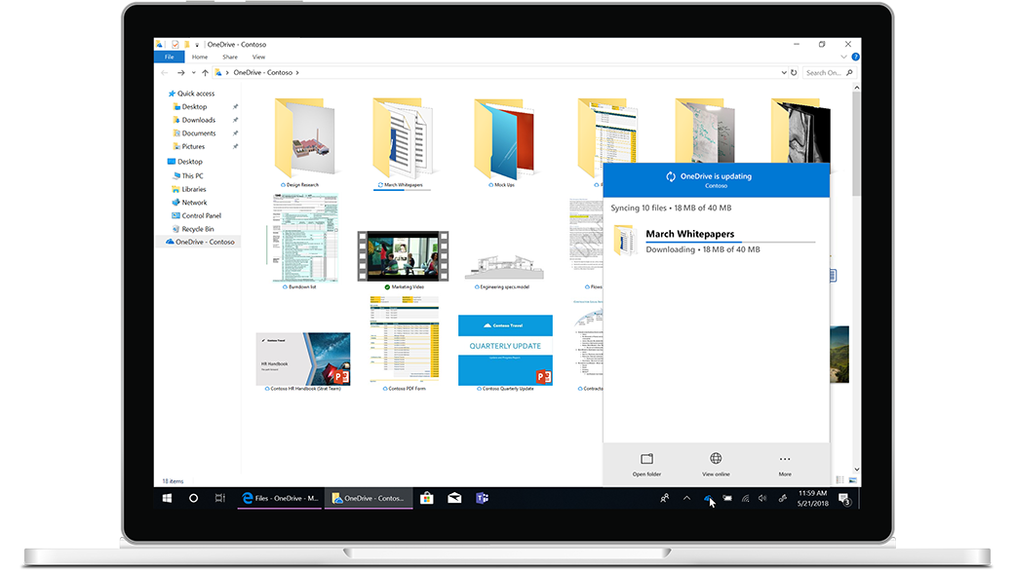Screen dimensions: 1014x570
Task: Select Downloads under Quick access
Action: pyautogui.click(x=198, y=120)
